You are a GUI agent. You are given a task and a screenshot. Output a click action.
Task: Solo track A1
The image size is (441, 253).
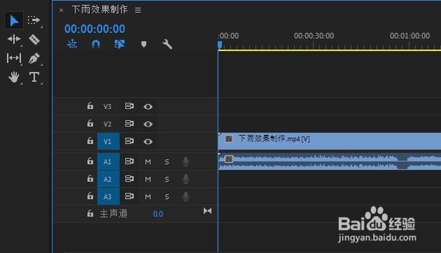tap(167, 161)
